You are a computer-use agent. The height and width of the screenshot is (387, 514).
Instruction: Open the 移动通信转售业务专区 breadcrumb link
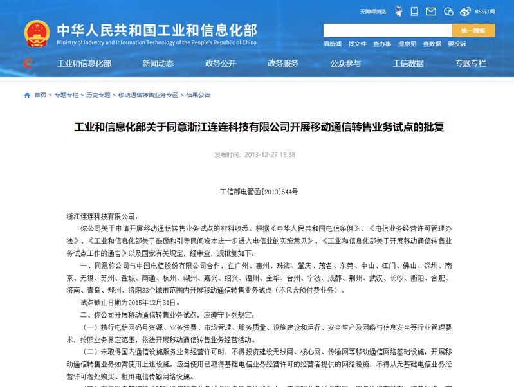(x=148, y=94)
